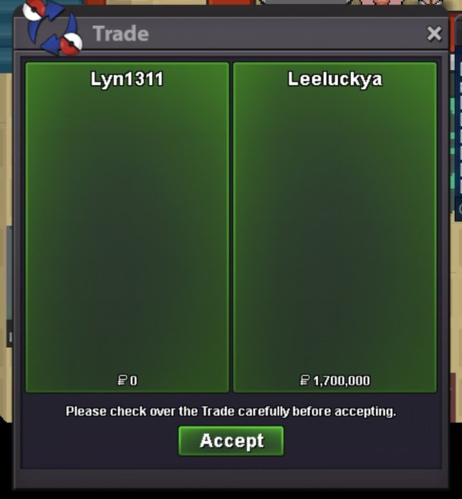The width and height of the screenshot is (462, 499).
Task: Select the Leeluckya player name
Action: 335,80
